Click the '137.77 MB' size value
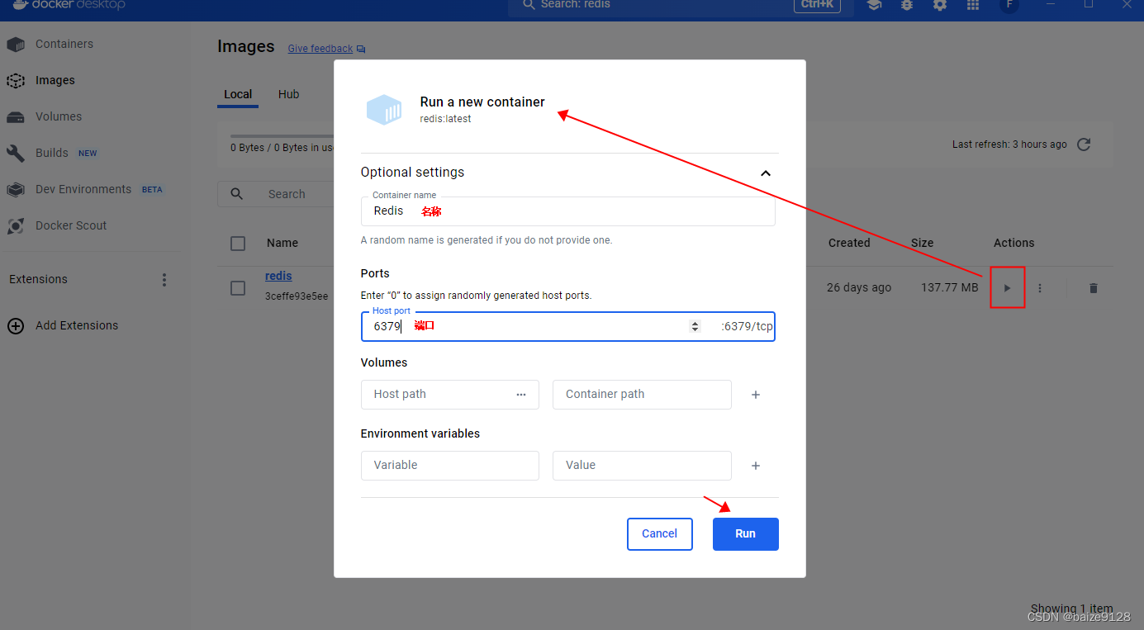 pyautogui.click(x=950, y=288)
